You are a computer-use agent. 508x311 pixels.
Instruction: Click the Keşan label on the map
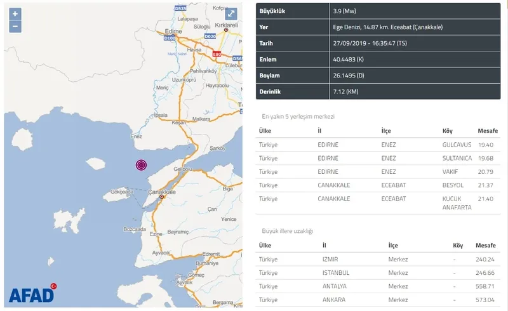[x=179, y=122]
